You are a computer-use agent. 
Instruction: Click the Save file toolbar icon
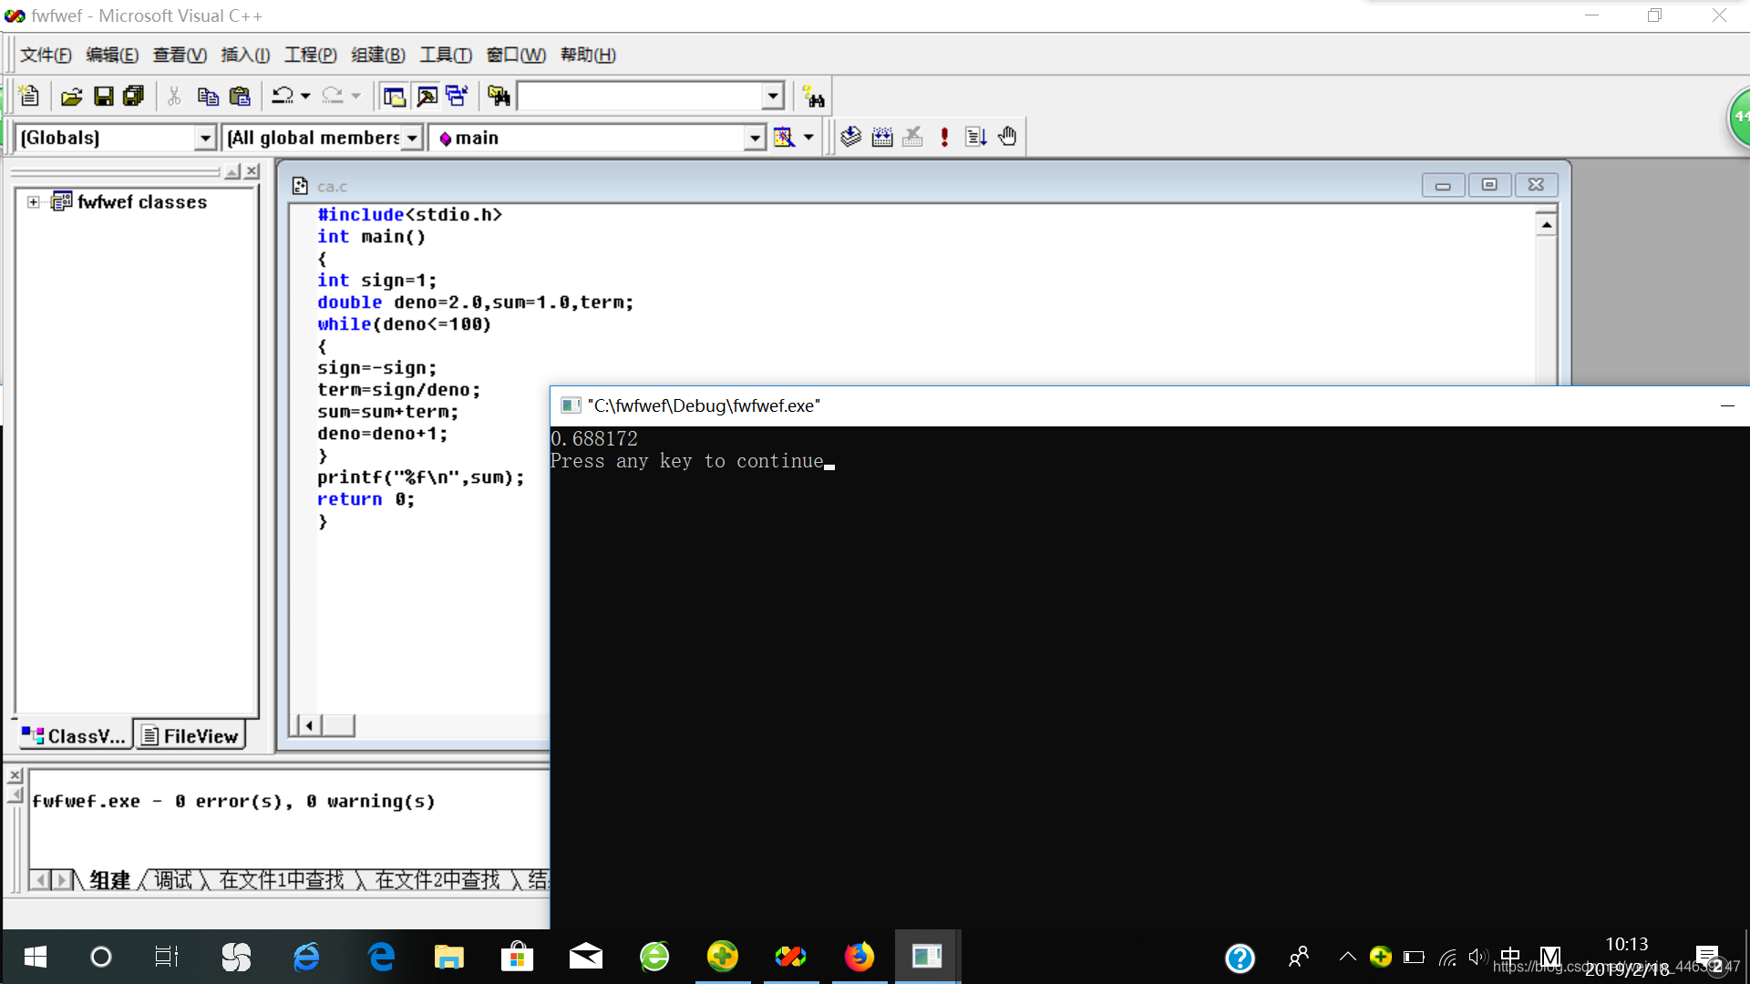[x=104, y=97]
